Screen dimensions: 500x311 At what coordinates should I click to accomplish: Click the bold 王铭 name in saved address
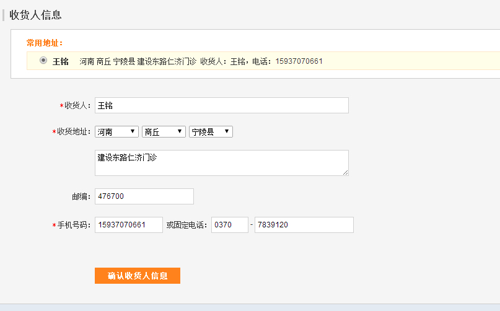[x=60, y=61]
